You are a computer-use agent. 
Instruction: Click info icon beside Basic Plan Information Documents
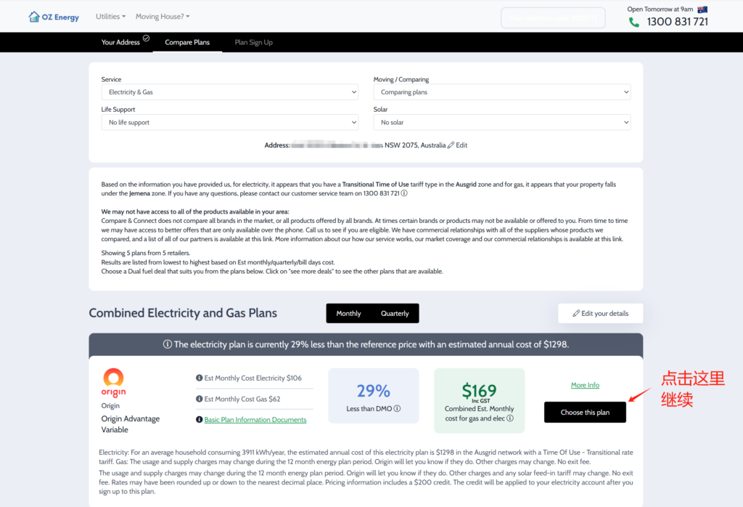tap(199, 420)
